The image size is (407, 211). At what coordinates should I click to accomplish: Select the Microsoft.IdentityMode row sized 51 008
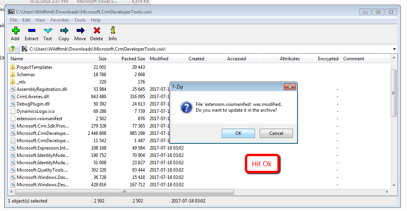point(199,163)
